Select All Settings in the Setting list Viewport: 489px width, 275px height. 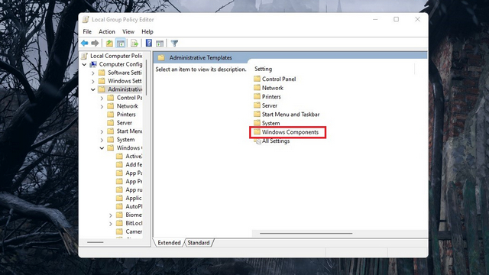(276, 141)
